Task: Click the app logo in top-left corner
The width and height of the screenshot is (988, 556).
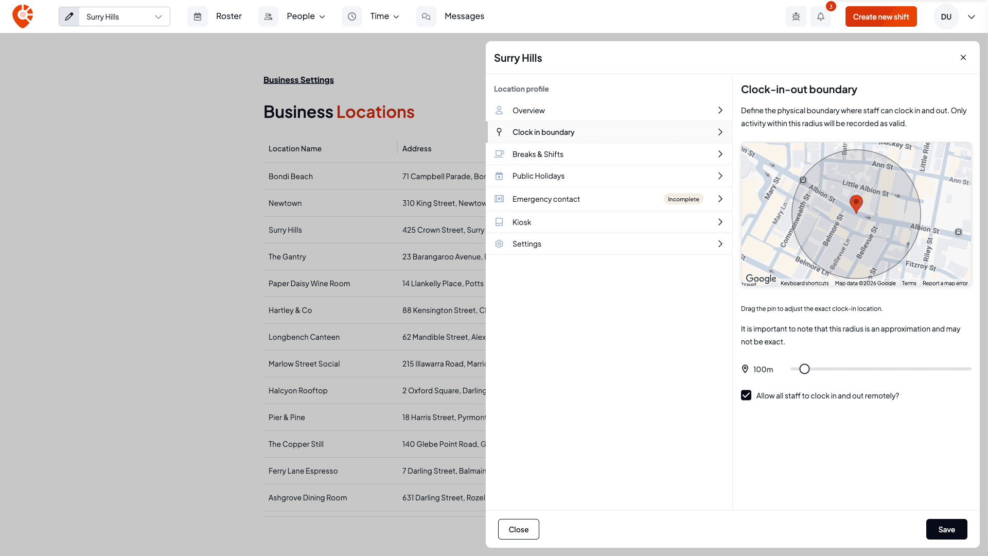Action: point(23,16)
